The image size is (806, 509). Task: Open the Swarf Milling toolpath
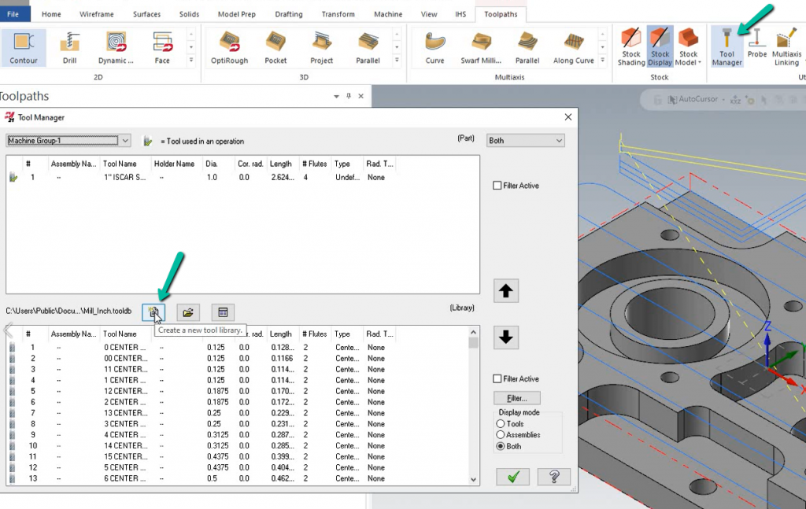(481, 48)
